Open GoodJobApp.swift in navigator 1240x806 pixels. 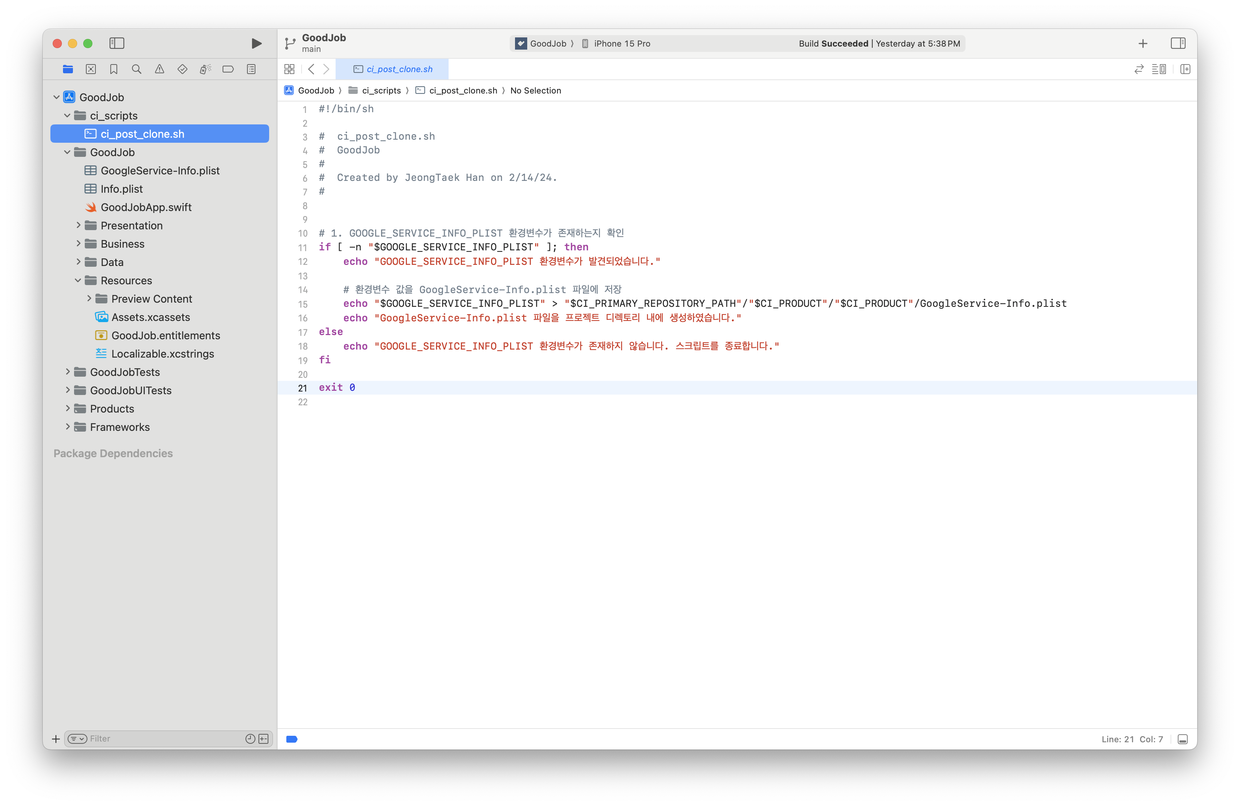click(x=146, y=207)
